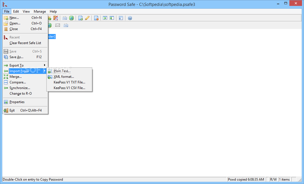Choose Open... from the File menu
The height and width of the screenshot is (184, 304).
tap(25, 23)
